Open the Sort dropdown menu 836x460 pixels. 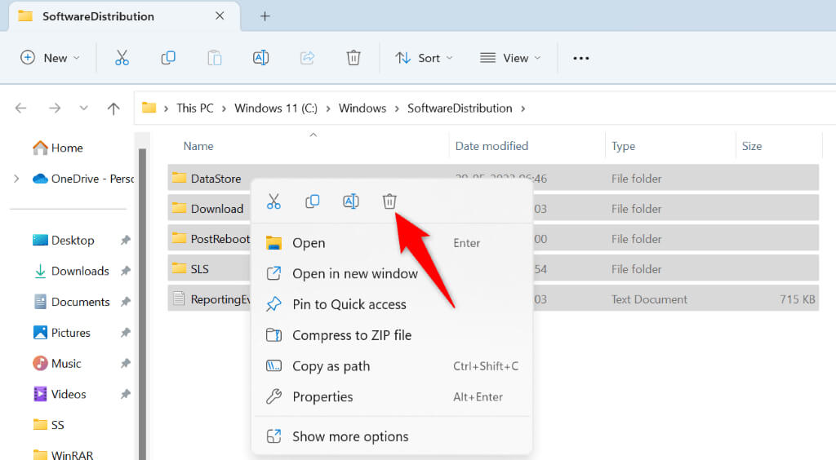pyautogui.click(x=424, y=58)
